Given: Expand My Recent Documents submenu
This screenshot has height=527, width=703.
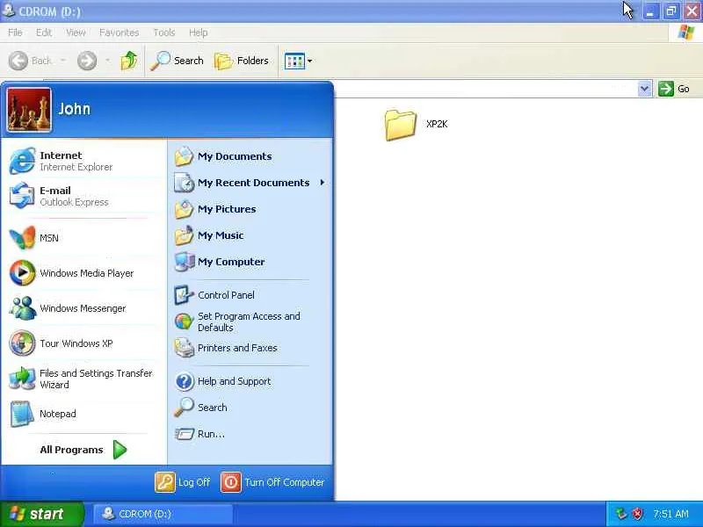Looking at the screenshot, I should click(250, 183).
